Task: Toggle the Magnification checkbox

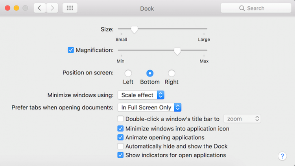Action: click(x=71, y=50)
